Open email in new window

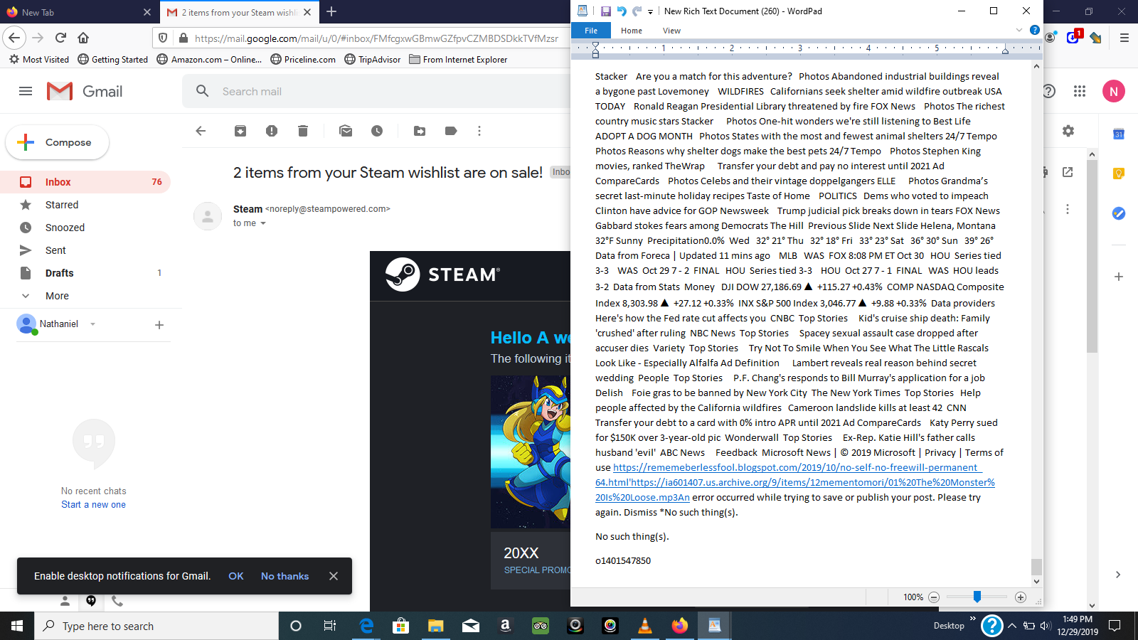[1068, 172]
